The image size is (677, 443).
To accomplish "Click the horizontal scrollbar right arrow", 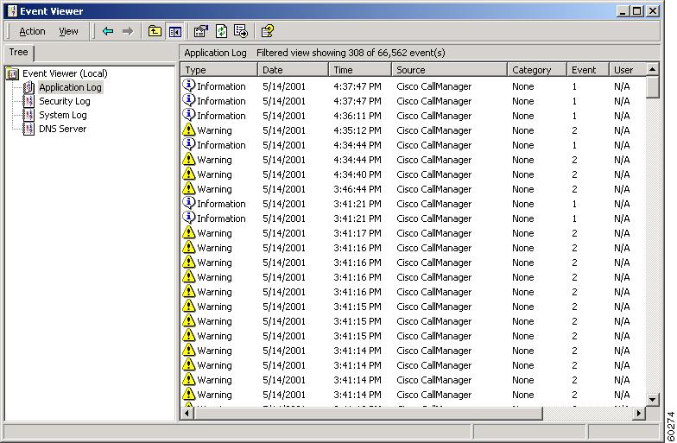I will [639, 413].
